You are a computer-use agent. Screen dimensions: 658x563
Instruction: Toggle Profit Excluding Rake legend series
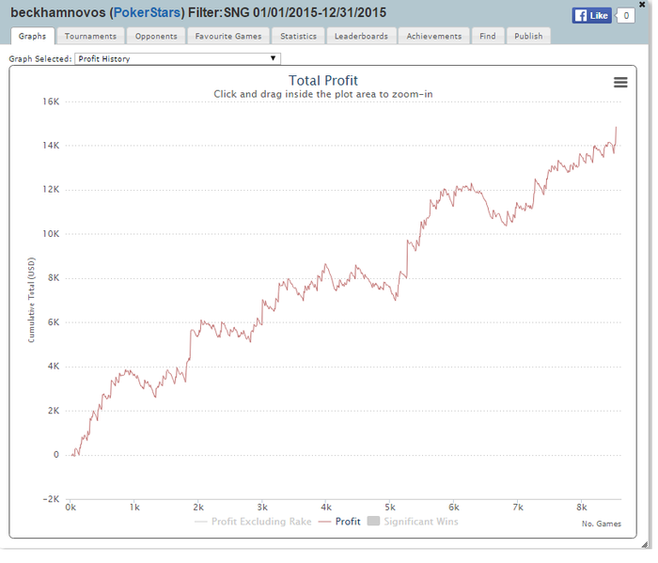click(253, 522)
